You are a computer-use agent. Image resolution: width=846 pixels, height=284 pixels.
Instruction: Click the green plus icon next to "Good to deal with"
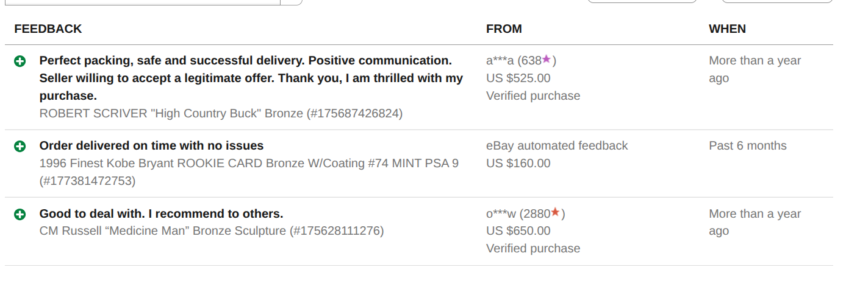pos(20,214)
